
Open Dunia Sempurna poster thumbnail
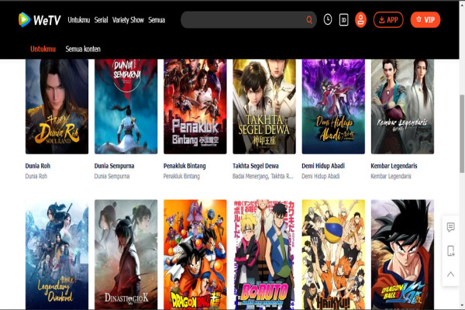[126, 106]
